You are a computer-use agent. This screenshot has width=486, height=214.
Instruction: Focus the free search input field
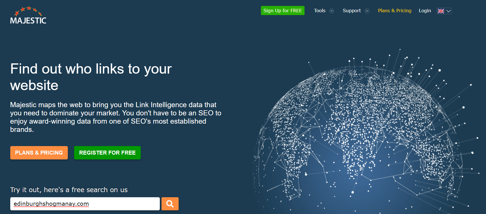click(85, 204)
